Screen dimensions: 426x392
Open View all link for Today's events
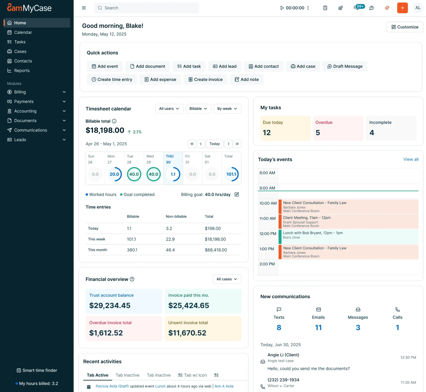pyautogui.click(x=411, y=159)
